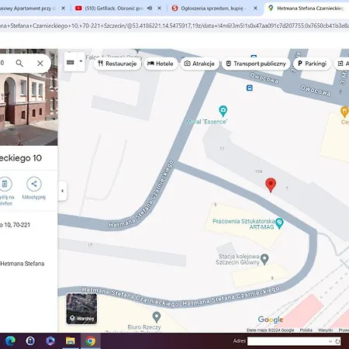349x349 pixels.
Task: Click the Google logo on the map
Action: click(x=271, y=320)
